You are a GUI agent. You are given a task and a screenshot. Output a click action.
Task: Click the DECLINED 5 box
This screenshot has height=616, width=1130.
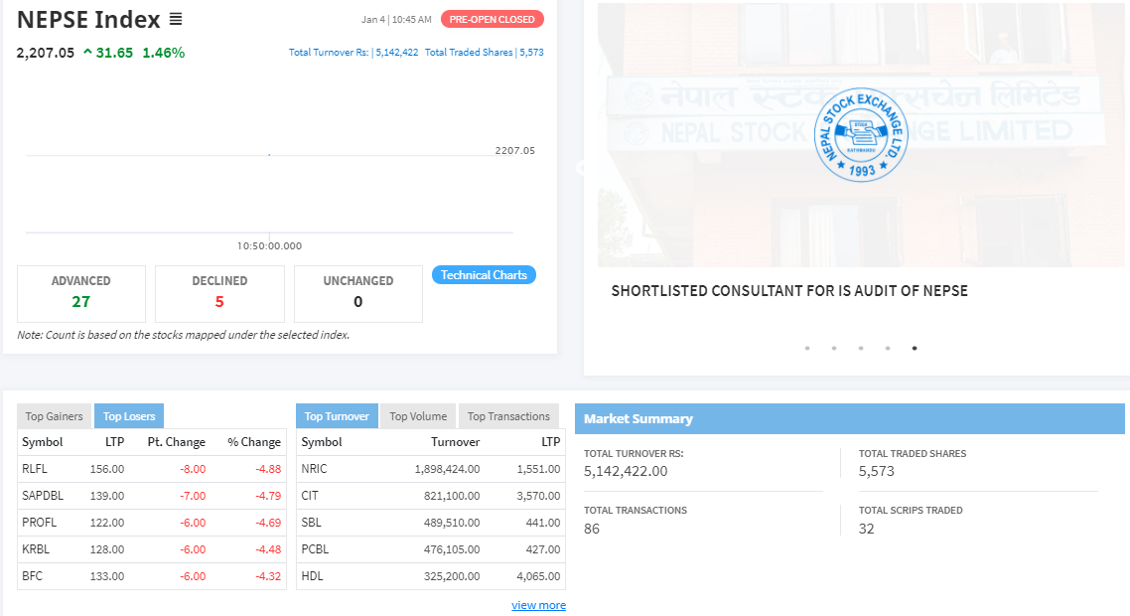pyautogui.click(x=219, y=293)
